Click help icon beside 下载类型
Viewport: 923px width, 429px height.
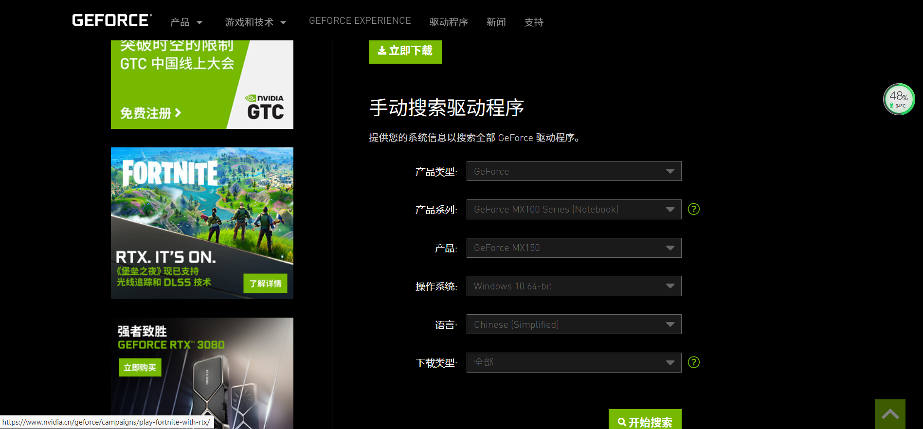point(694,362)
